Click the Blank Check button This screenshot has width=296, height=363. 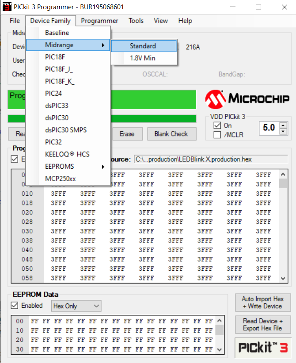pyautogui.click(x=171, y=134)
